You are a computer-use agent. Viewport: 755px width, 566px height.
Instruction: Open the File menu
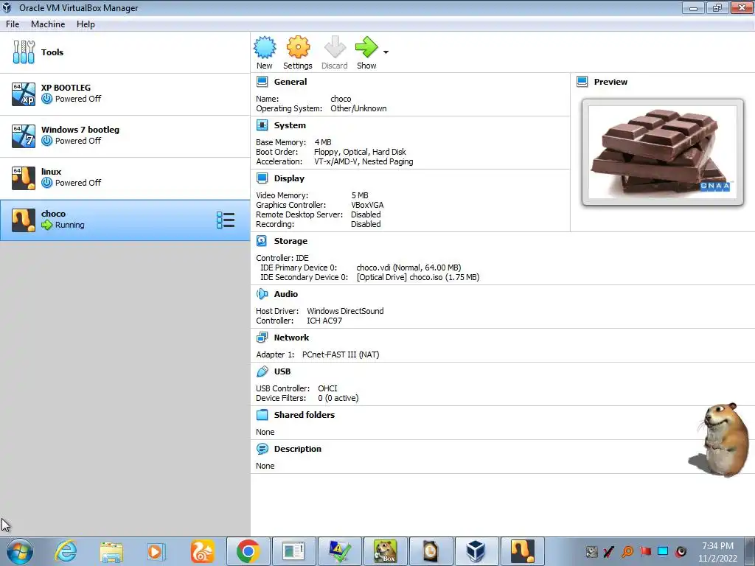pyautogui.click(x=13, y=24)
